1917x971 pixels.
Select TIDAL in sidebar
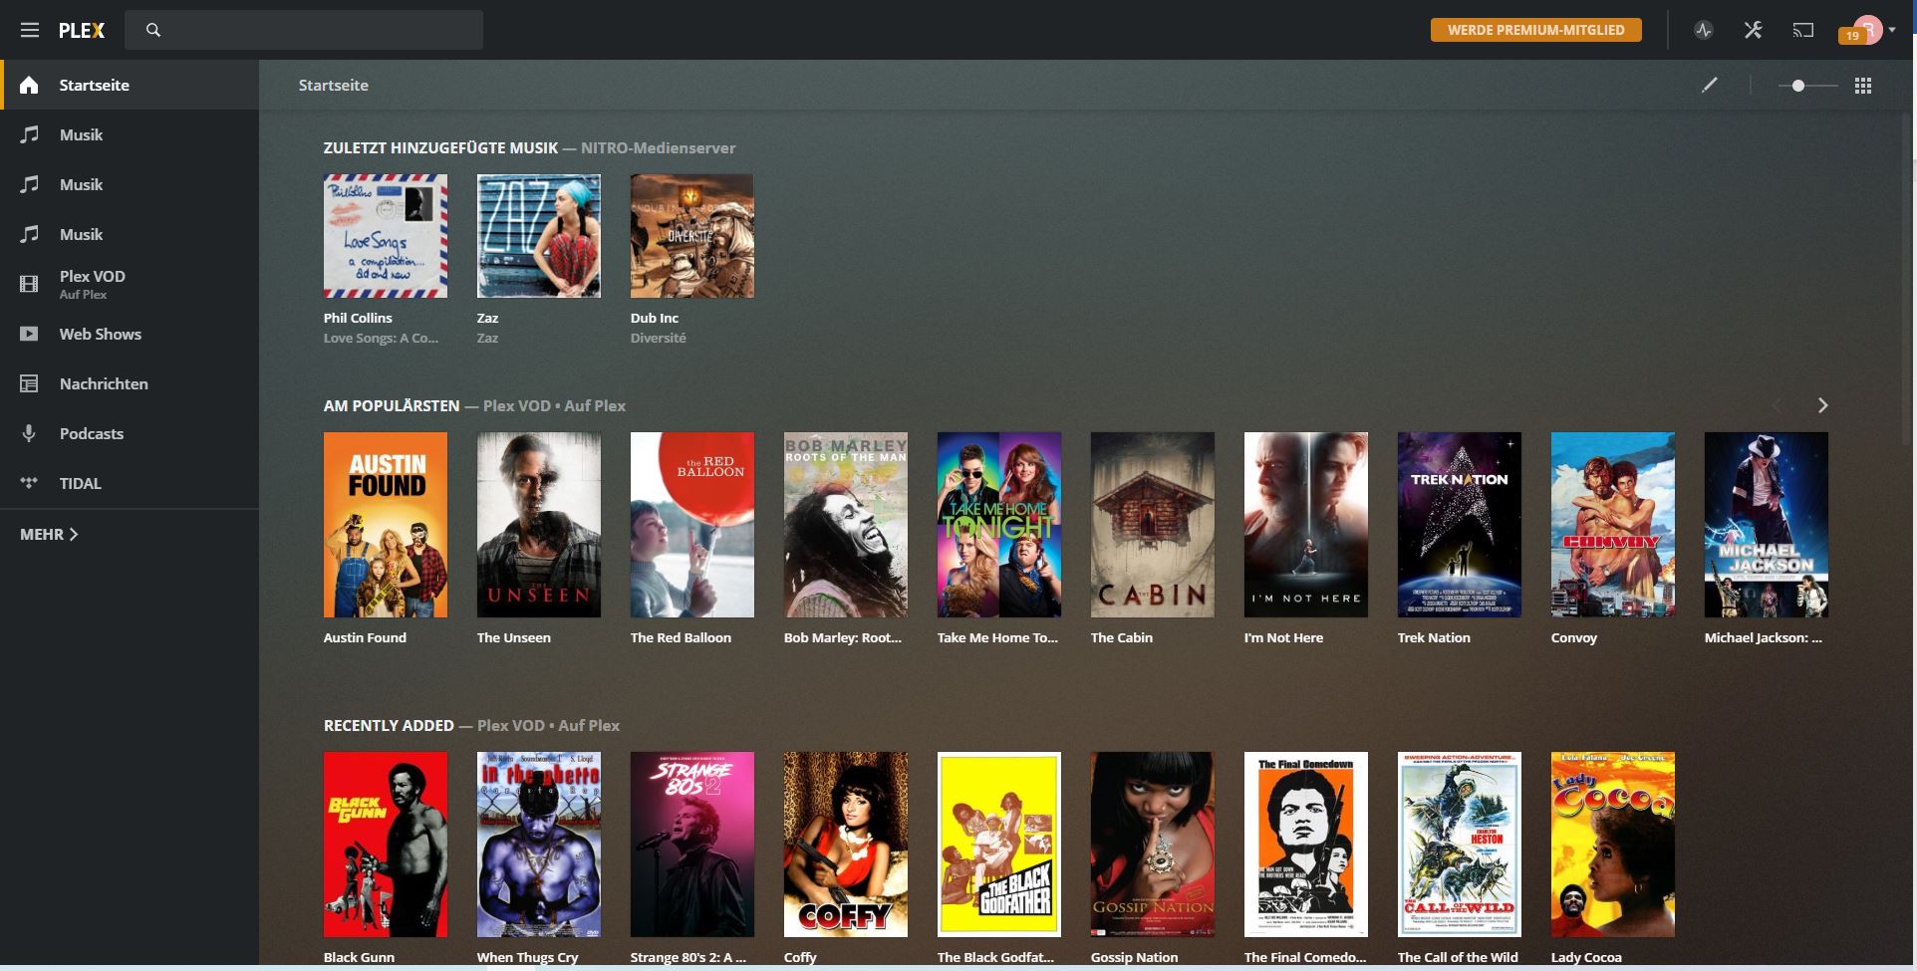(130, 483)
